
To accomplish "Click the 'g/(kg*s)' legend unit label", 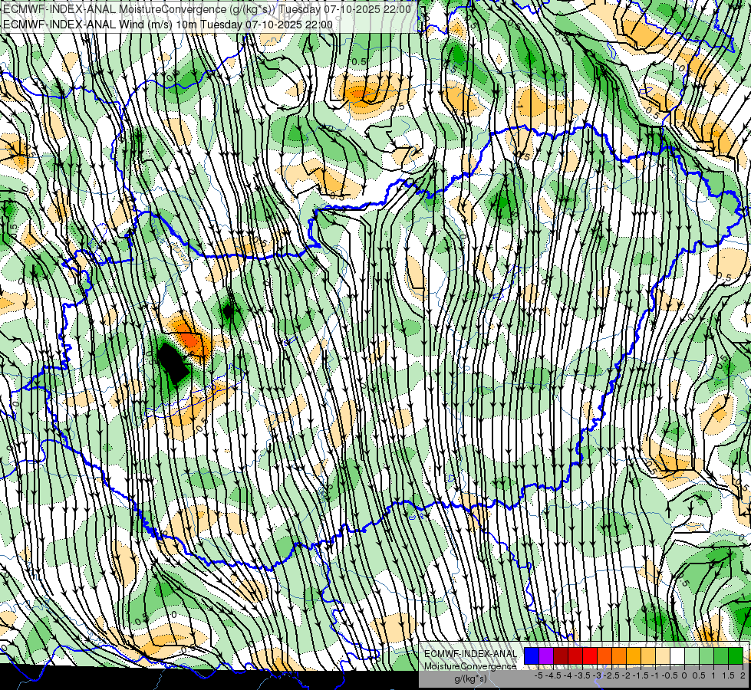I will (471, 679).
